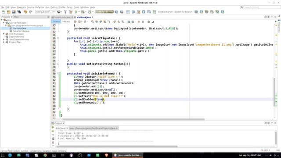Click the Clean and Build Project icon
The image size is (281, 158).
71,12
